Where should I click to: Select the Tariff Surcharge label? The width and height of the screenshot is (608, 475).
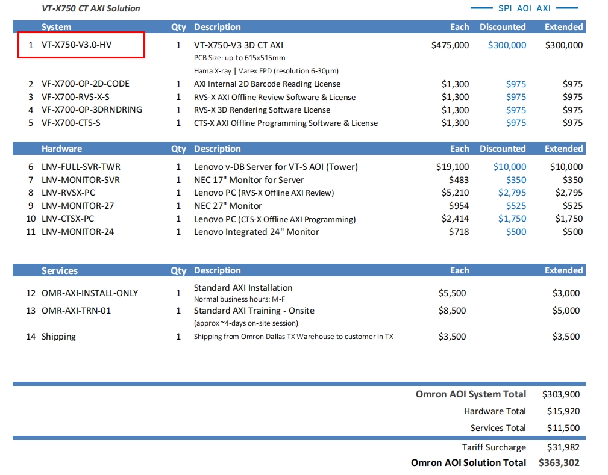(494, 447)
